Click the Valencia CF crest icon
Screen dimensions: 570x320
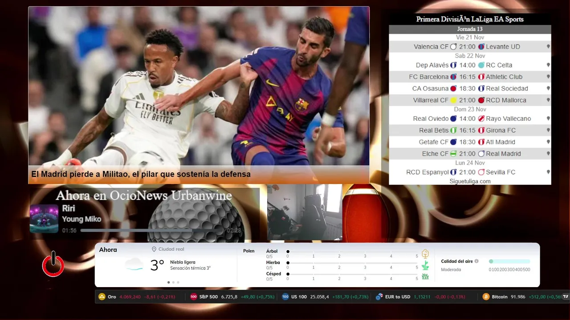[x=453, y=47]
